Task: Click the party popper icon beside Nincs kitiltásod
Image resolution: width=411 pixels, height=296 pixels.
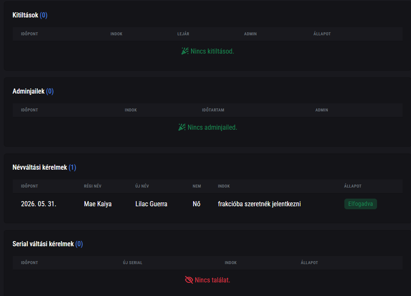Action: (185, 51)
